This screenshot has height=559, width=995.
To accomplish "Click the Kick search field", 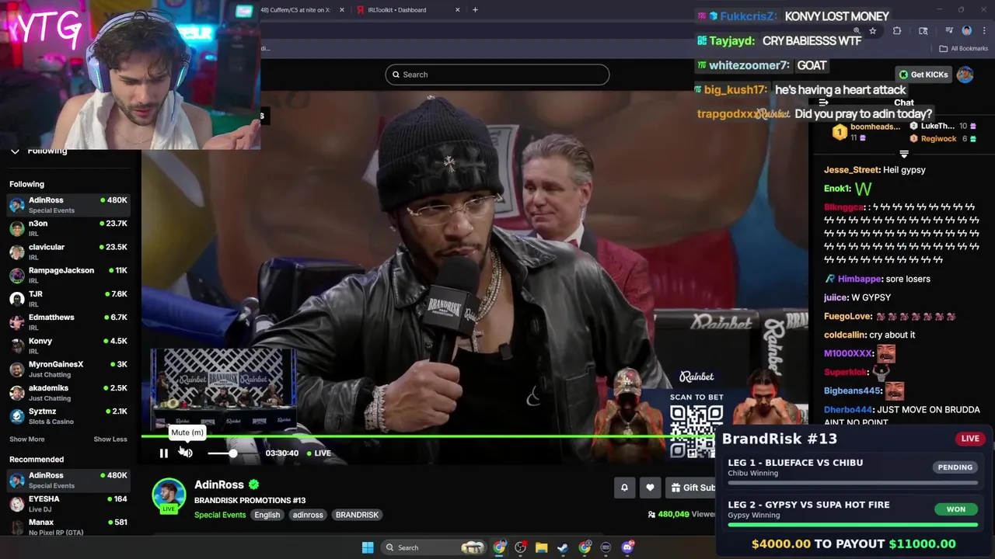I will [x=497, y=75].
